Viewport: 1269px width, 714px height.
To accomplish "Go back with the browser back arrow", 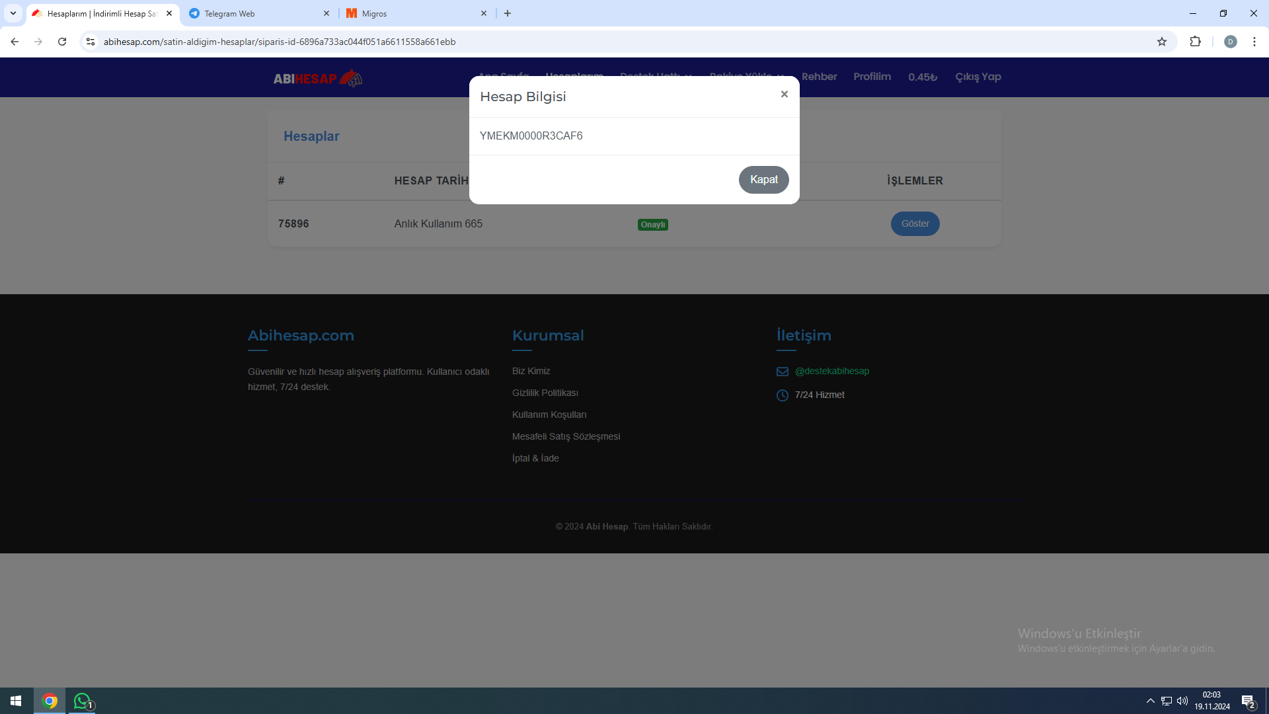I will point(15,42).
